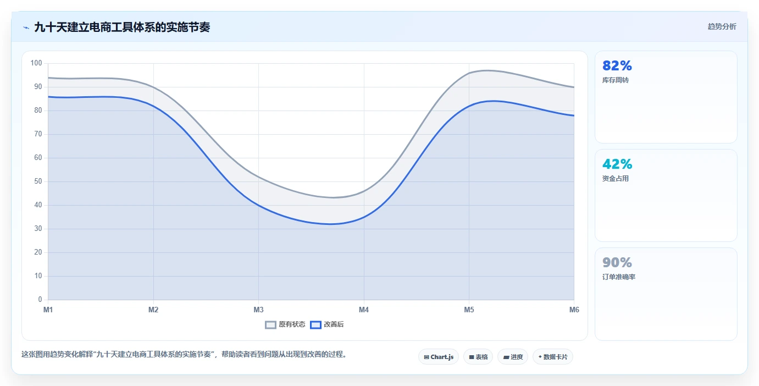This screenshot has width=759, height=386.
Task: Click the chart title 九十天建立电商工具体系的实施节奏
Action: coord(122,27)
